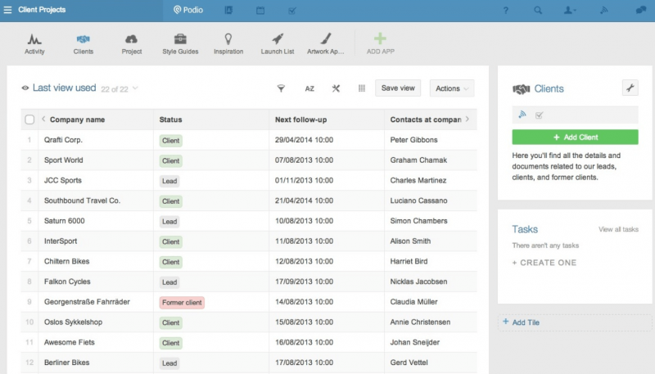Open the calendar icon in the top bar
655x374 pixels.
point(260,10)
